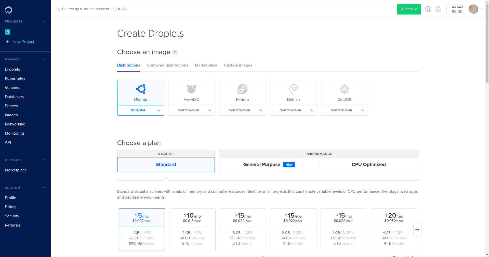Click the DigitalOcean logo icon
Screen dimensions: 489x257
point(8,10)
